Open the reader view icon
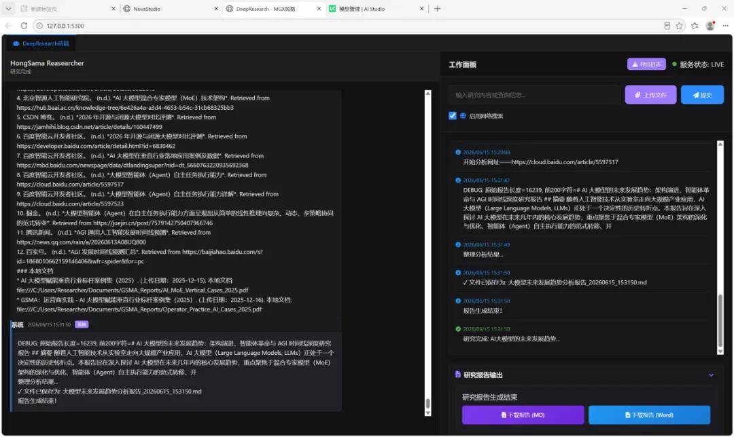This screenshot has height=437, width=734. coord(667,26)
